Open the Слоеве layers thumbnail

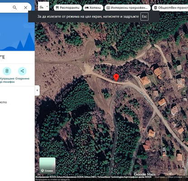point(47,166)
